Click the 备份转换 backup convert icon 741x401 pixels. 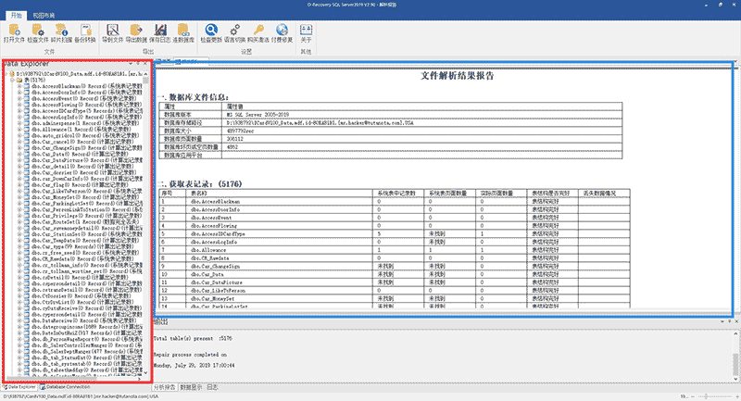85,31
